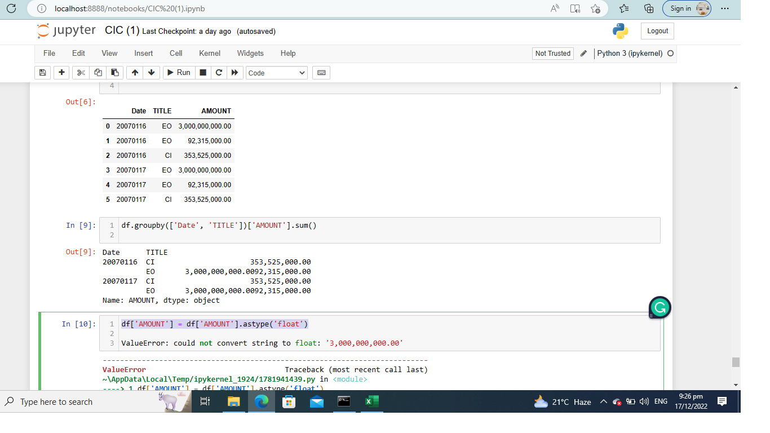
Task: Open Mail app from the taskbar
Action: click(x=317, y=401)
